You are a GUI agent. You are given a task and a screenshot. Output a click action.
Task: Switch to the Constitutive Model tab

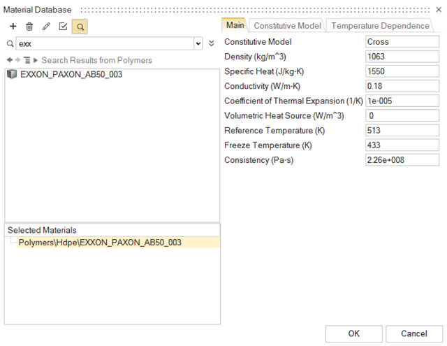coord(287,26)
